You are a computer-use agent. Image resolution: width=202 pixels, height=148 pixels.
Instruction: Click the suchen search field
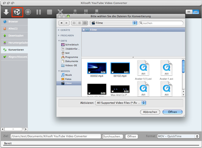coord(161,23)
